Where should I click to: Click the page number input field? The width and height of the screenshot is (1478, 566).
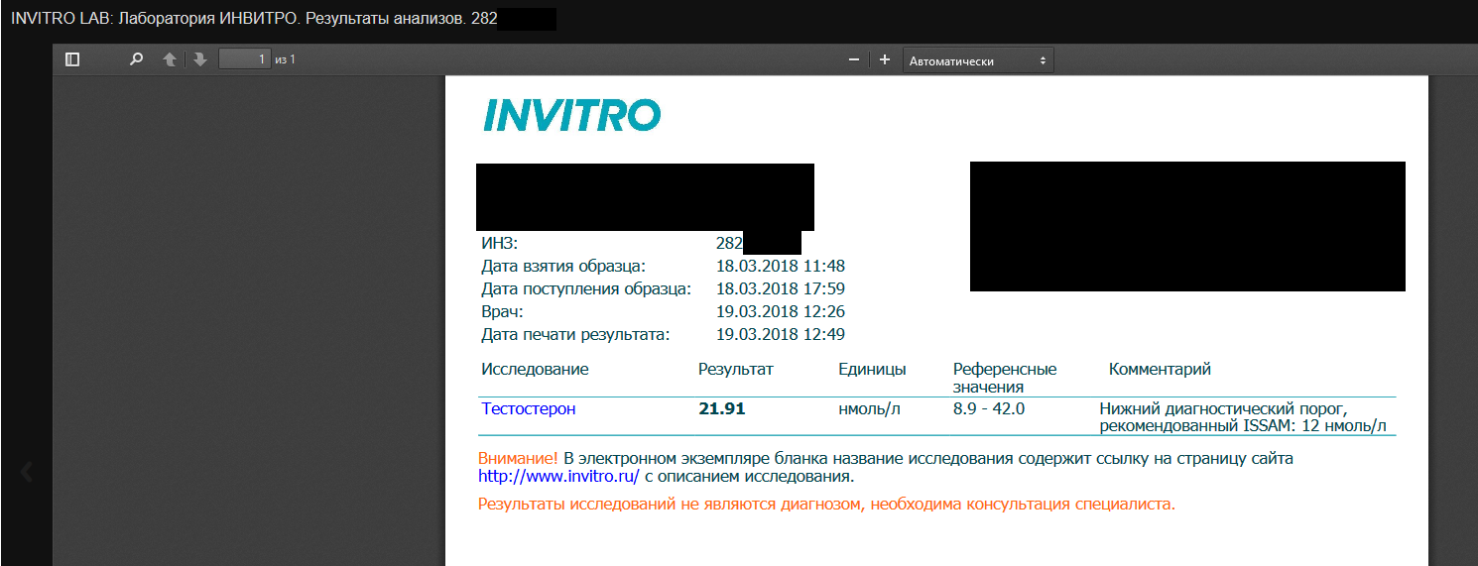(x=245, y=59)
